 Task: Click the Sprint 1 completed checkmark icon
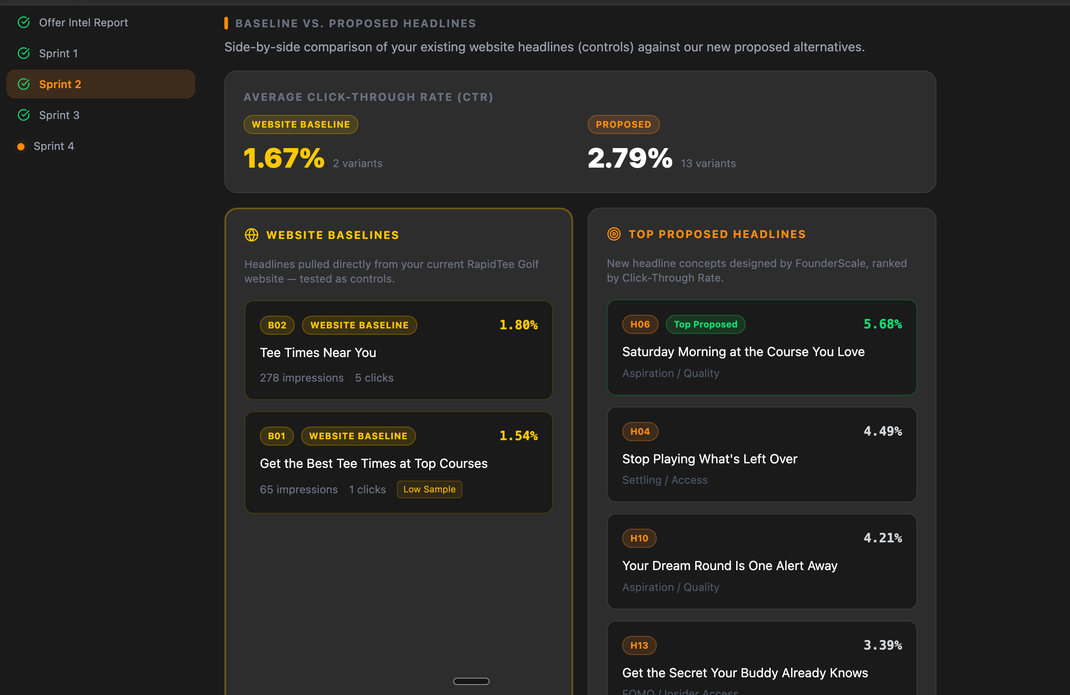click(24, 53)
